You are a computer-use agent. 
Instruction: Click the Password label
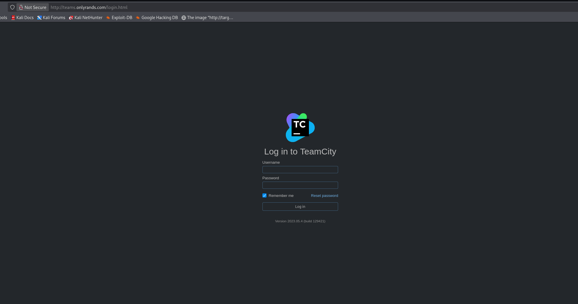click(271, 178)
